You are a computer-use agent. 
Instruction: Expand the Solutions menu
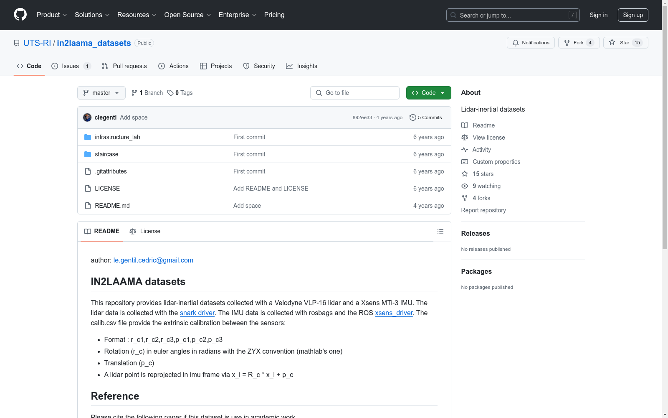92,15
